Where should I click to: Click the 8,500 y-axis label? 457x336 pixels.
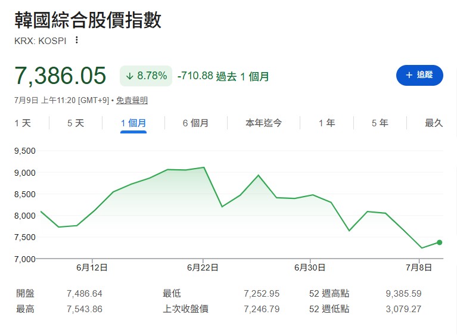pyautogui.click(x=25, y=194)
